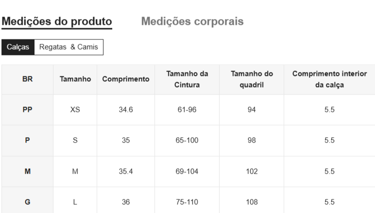Select the G size row label
375x213 pixels.
click(x=27, y=202)
